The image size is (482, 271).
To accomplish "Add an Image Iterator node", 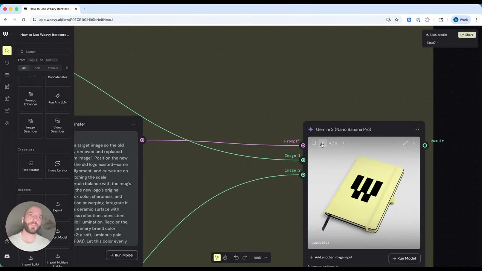I will [x=57, y=166].
